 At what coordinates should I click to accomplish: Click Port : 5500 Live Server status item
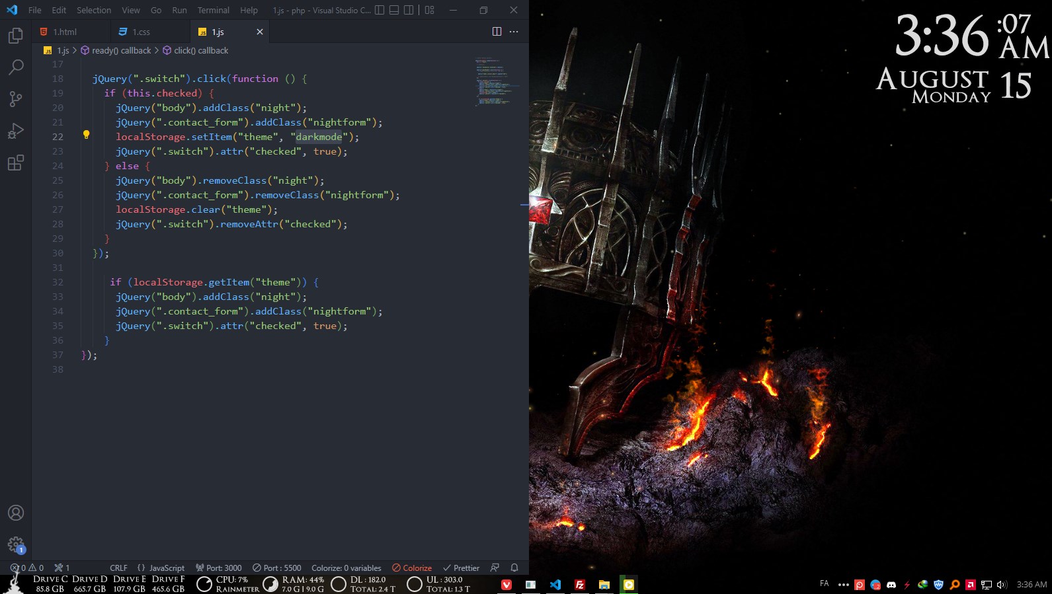(276, 568)
